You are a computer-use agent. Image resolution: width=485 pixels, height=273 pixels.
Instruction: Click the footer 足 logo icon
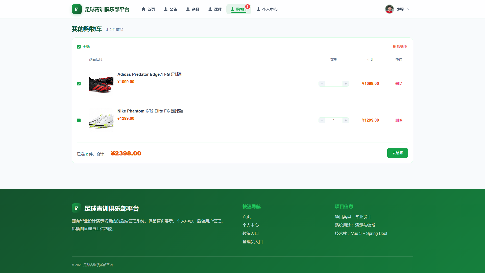(x=77, y=208)
